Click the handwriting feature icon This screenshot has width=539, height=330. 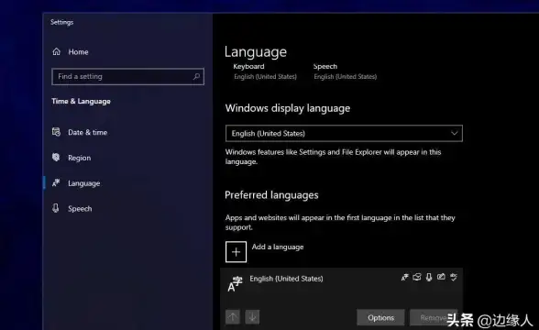[x=441, y=277]
